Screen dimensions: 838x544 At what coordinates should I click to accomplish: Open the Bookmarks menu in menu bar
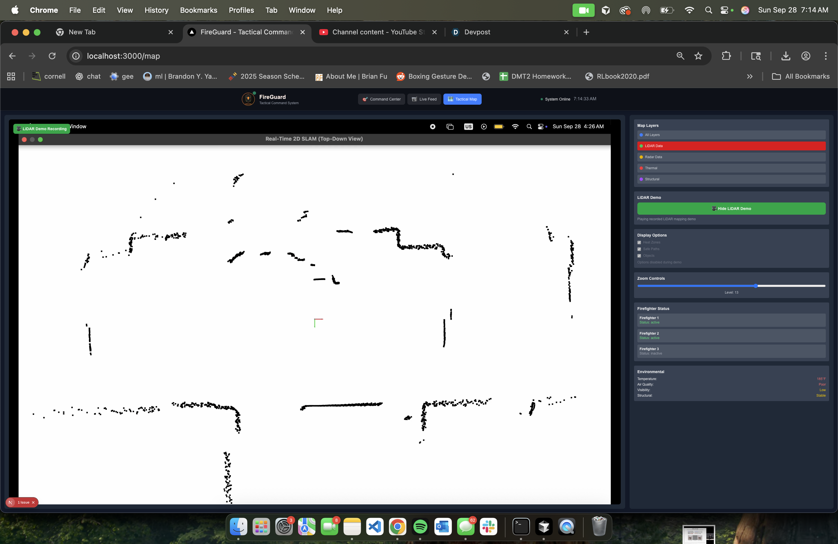198,10
